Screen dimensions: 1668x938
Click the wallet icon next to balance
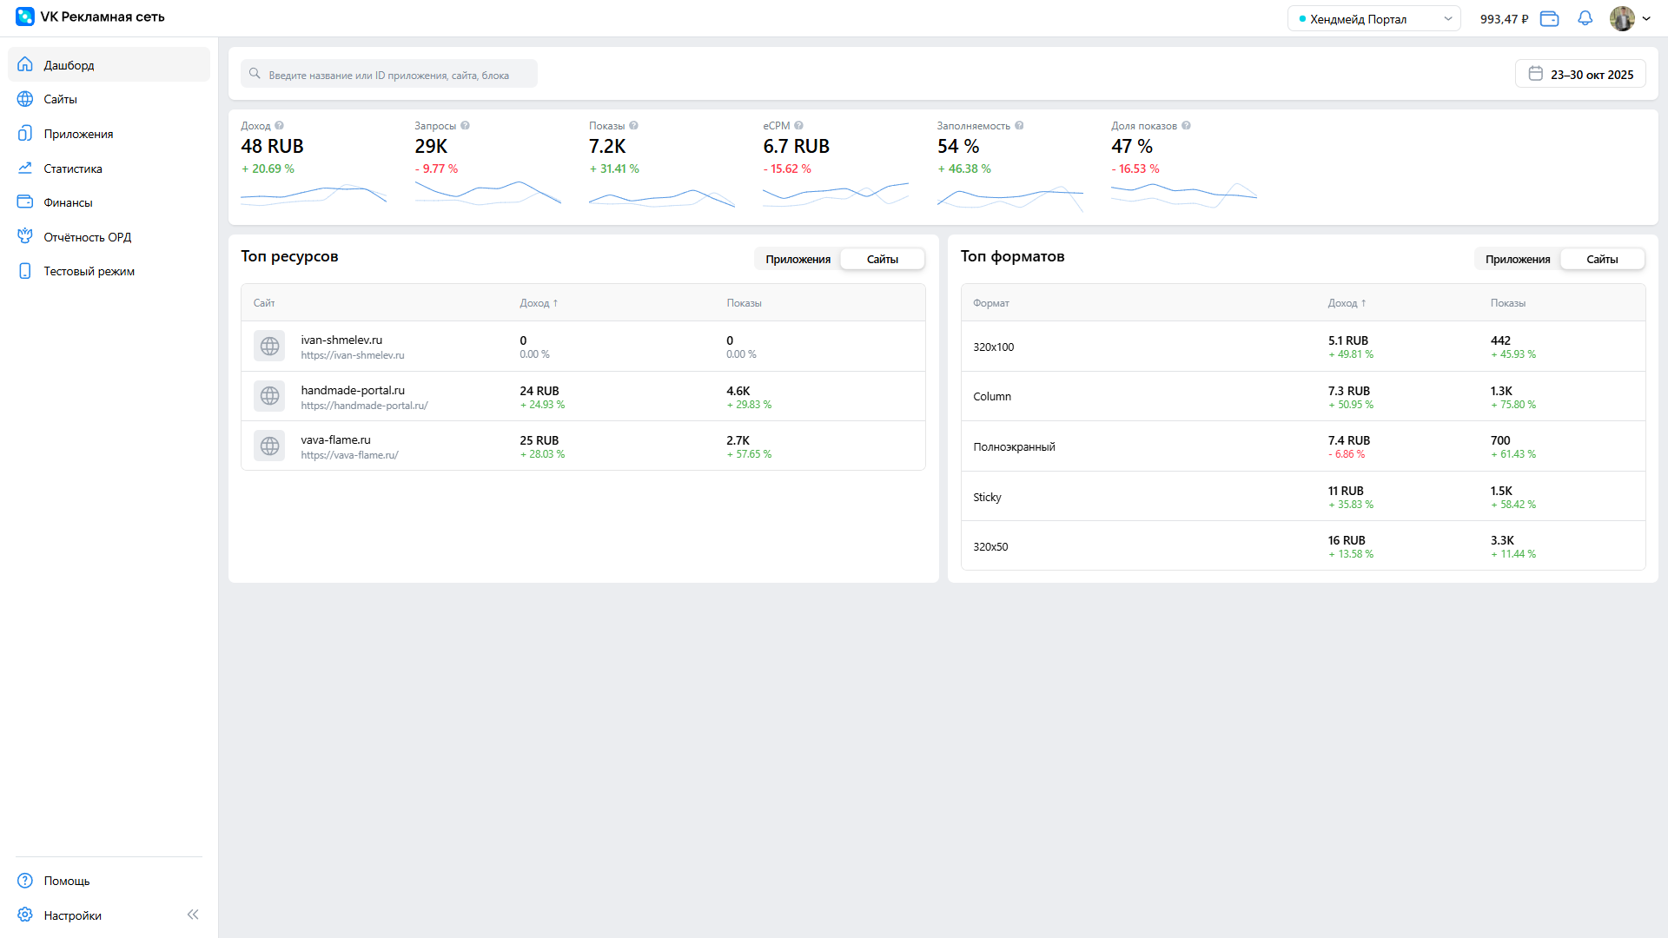[x=1549, y=18]
